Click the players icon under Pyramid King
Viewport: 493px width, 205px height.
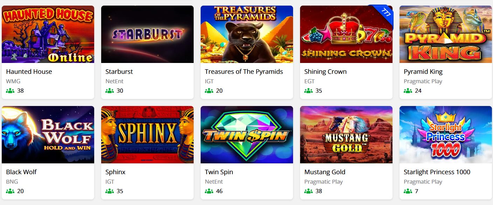point(408,91)
